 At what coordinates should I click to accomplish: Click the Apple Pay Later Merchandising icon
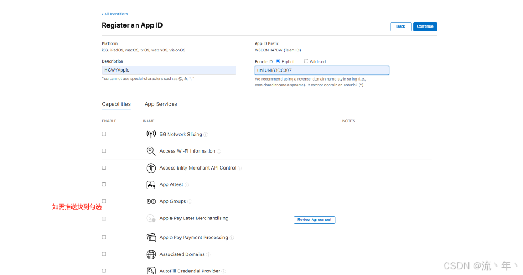(x=151, y=218)
